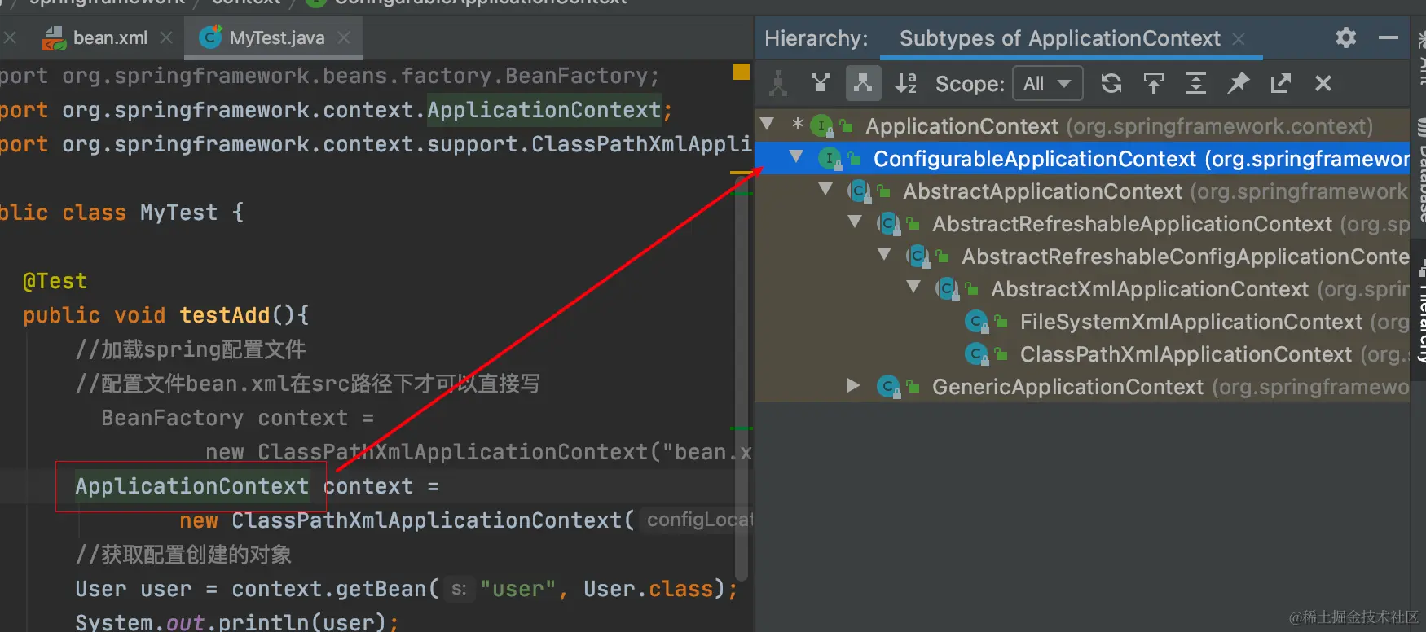Click the //获取配置创建的对象 comment
This screenshot has width=1426, height=632.
tap(183, 555)
